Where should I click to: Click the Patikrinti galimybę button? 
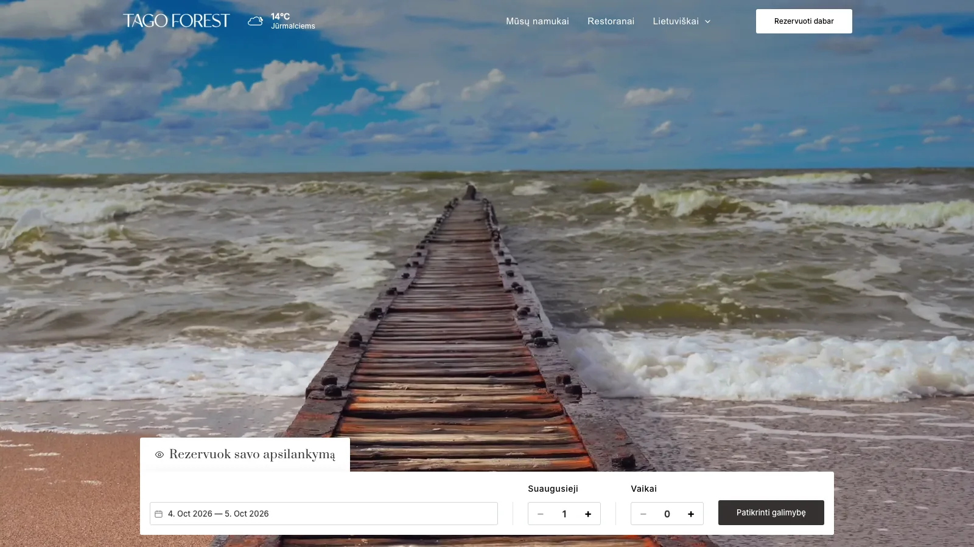coord(771,513)
